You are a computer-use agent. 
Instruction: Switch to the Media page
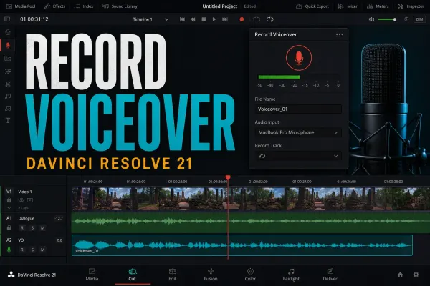pyautogui.click(x=92, y=275)
